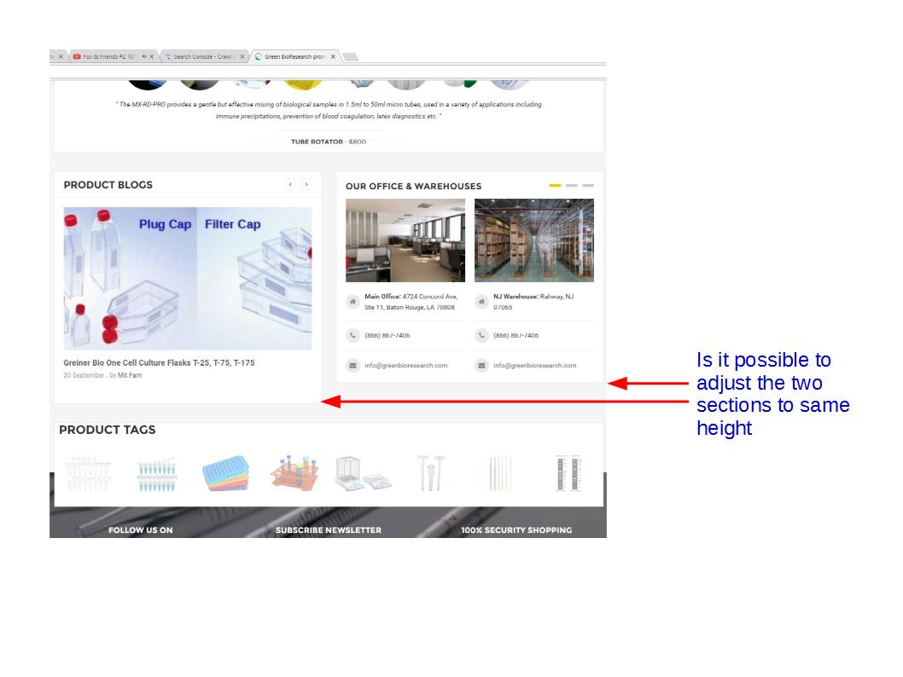The width and height of the screenshot is (903, 677).
Task: Mute the Fox & Friends tab audio
Action: [x=143, y=57]
